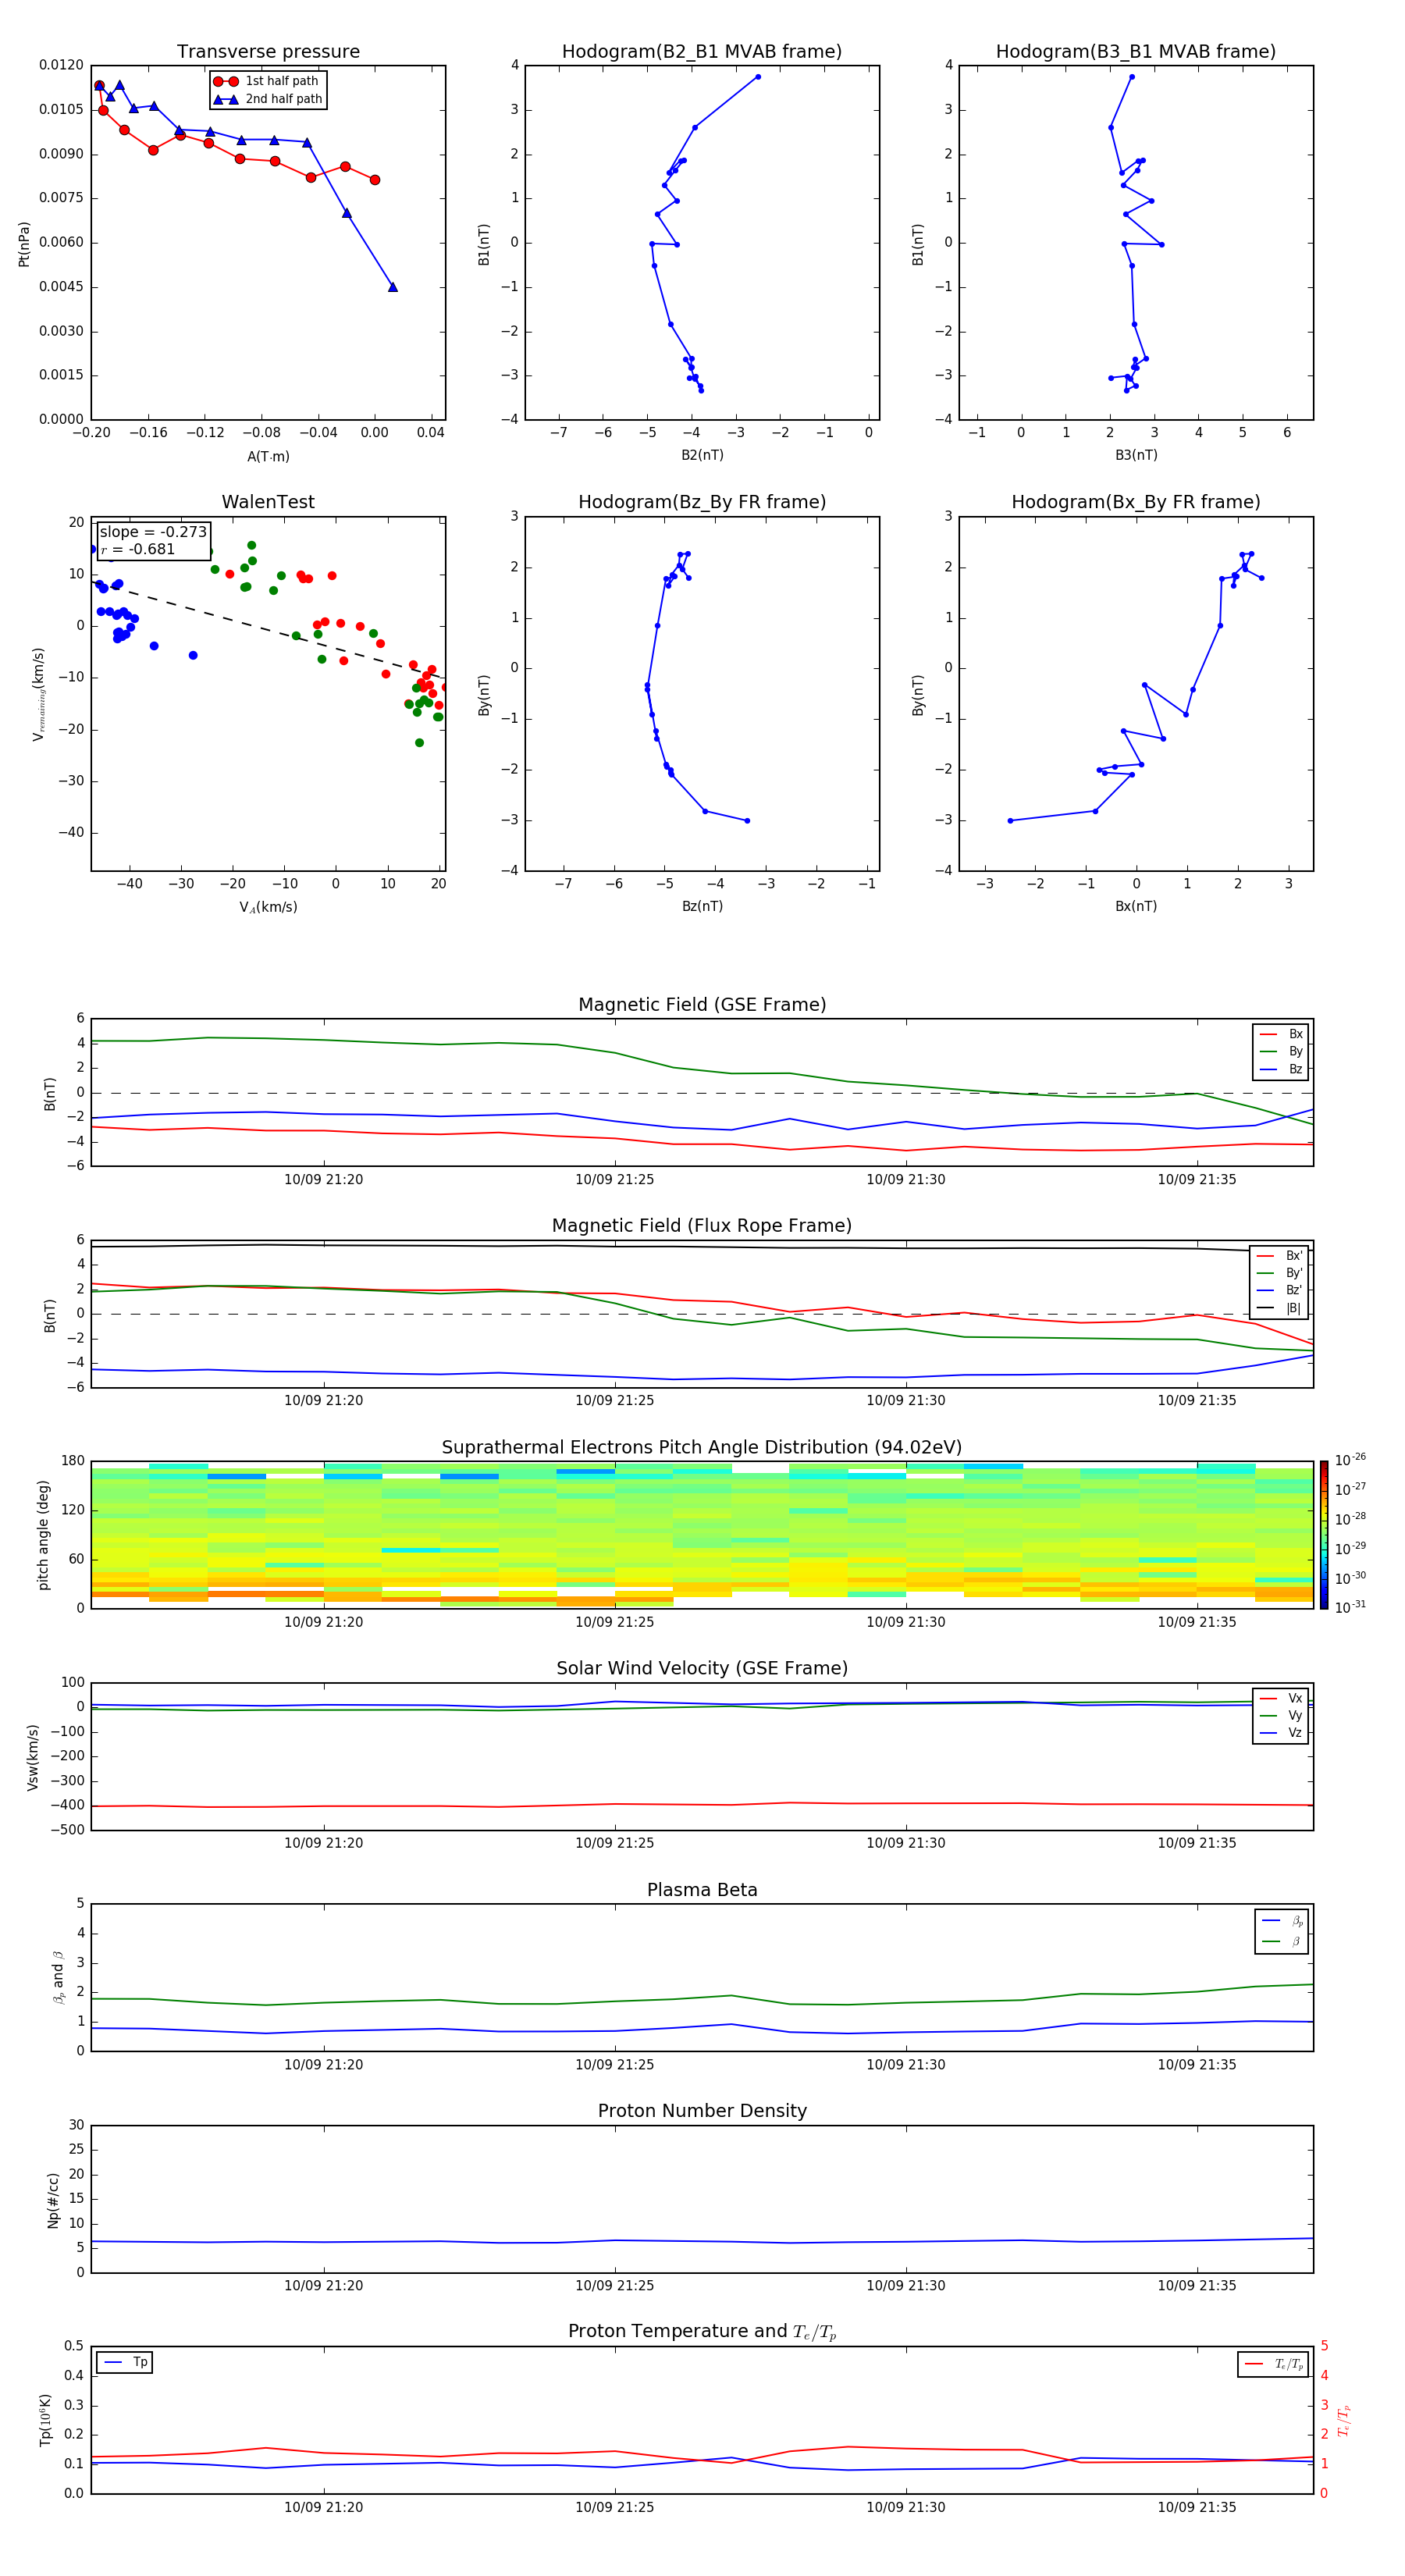This screenshot has height=2576, width=1405.
Task: Click the 'B3(nT)' x-axis label
Action: (x=1136, y=455)
